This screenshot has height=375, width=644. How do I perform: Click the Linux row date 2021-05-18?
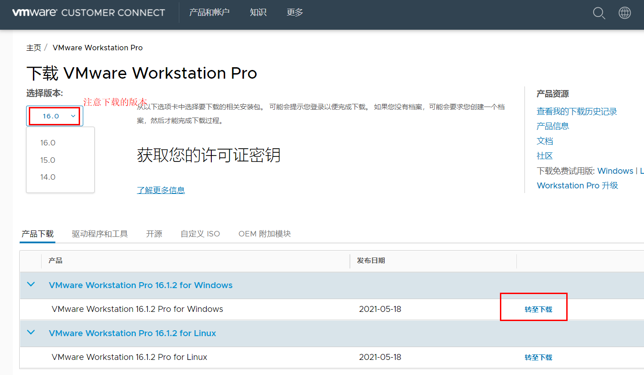click(380, 357)
